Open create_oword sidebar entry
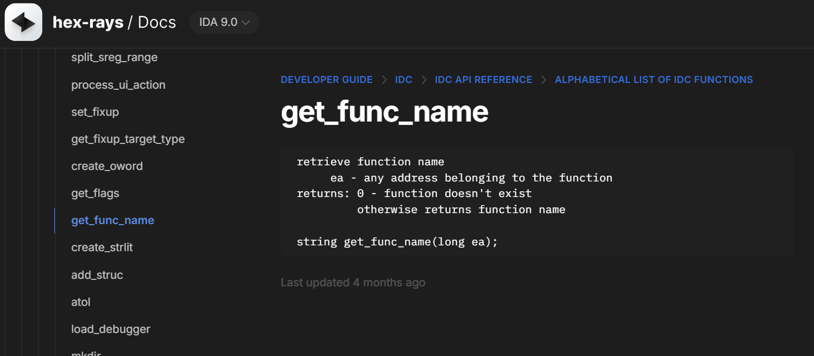 tap(107, 166)
